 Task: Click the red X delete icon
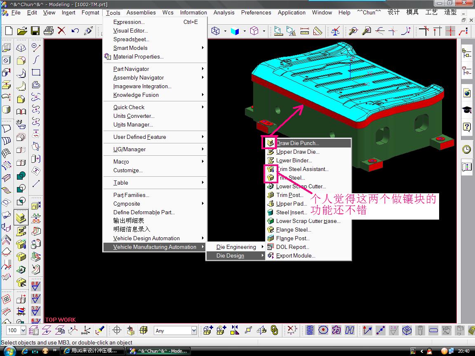pos(61,30)
